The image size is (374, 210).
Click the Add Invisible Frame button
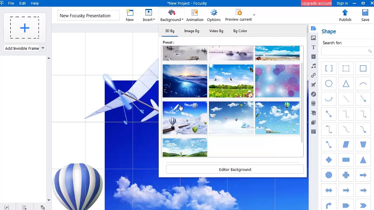[x=22, y=48]
